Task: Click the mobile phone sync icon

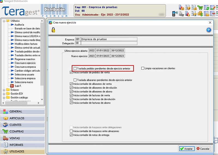Action: tap(175, 14)
